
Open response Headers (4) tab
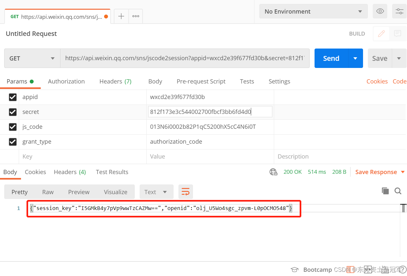click(x=70, y=172)
